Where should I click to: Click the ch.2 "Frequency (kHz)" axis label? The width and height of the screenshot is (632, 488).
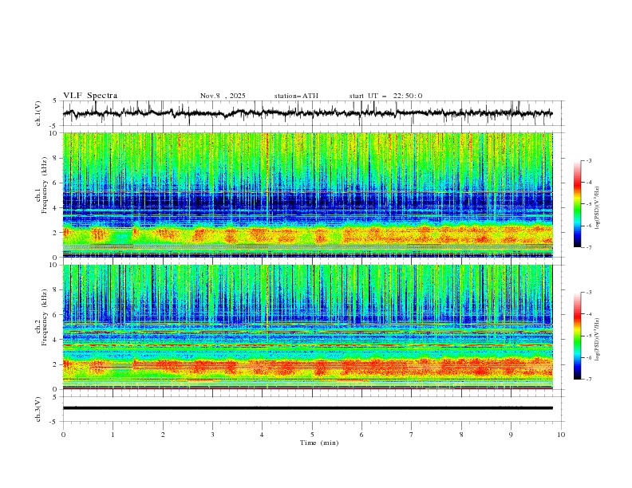(45, 316)
